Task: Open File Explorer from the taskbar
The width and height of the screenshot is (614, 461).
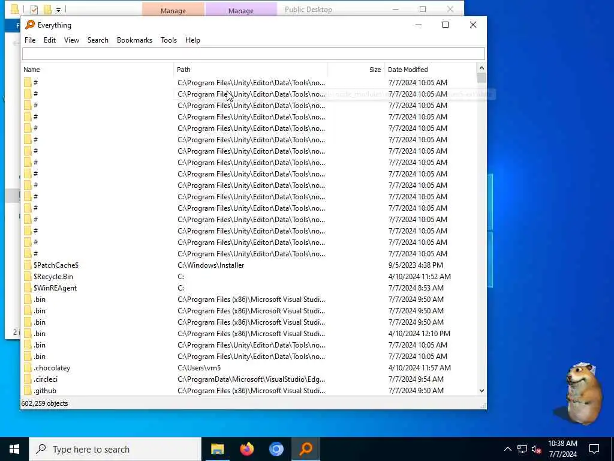Action: [x=217, y=449]
